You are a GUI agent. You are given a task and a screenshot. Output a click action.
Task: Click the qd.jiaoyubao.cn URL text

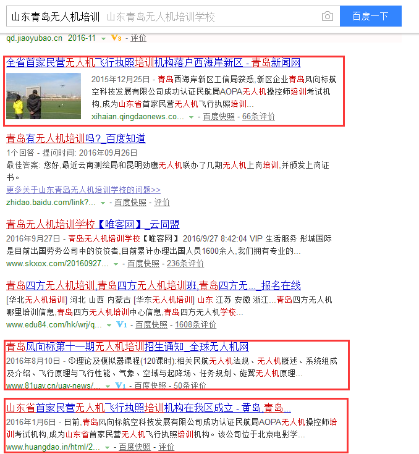click(x=34, y=38)
